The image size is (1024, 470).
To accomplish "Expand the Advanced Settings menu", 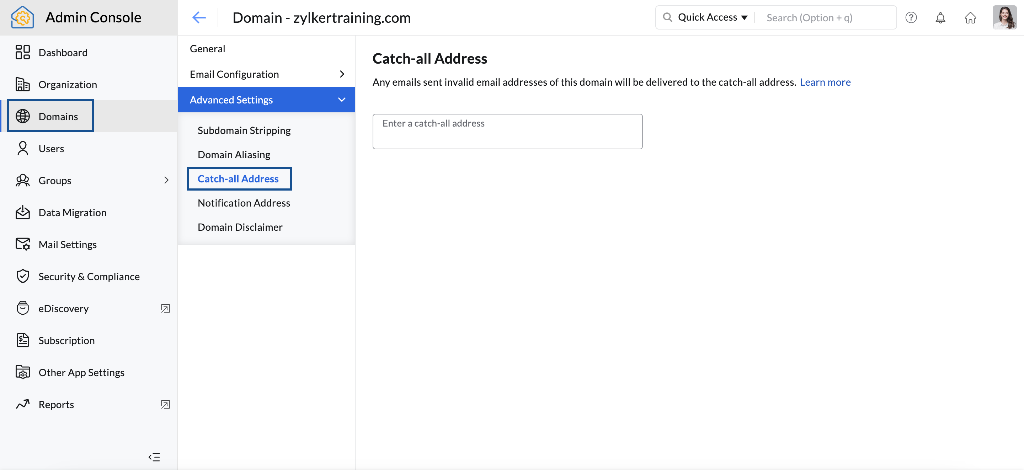I will 266,99.
